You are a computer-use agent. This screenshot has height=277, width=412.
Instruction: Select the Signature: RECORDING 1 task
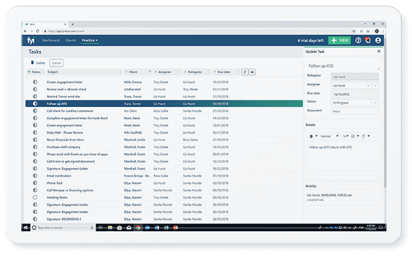164,219
